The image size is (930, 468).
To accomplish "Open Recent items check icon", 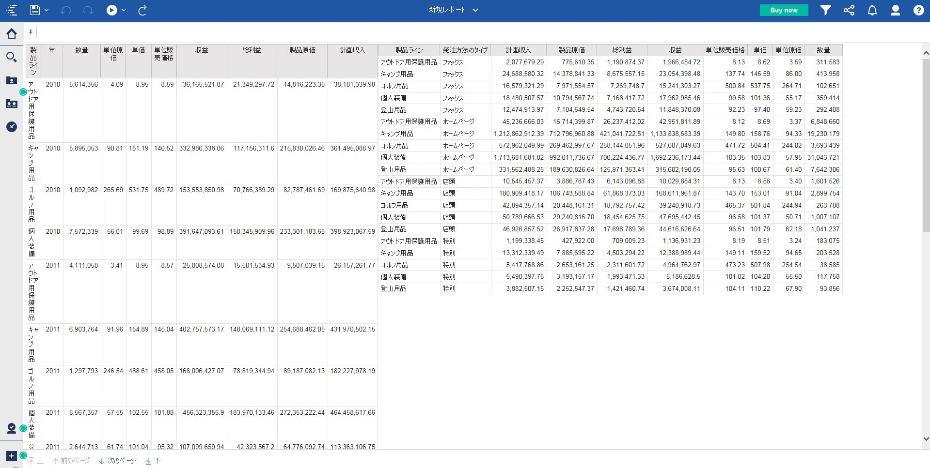I will pos(12,127).
